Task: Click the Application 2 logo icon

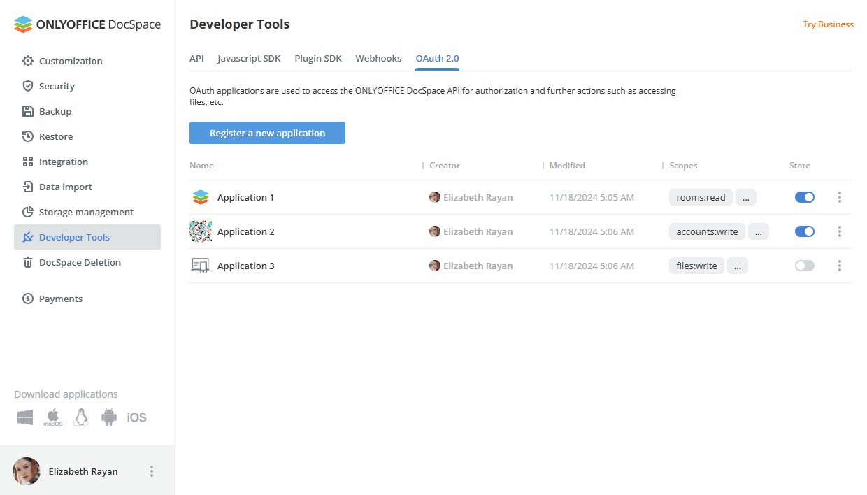Action: tap(201, 231)
